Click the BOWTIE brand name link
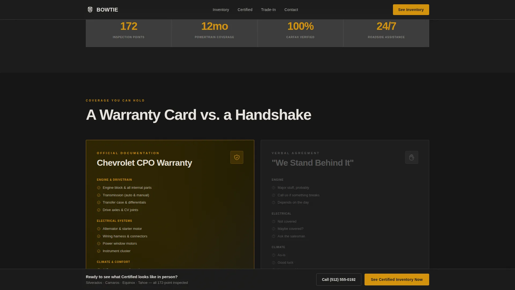Image resolution: width=515 pixels, height=290 pixels. coord(107,10)
